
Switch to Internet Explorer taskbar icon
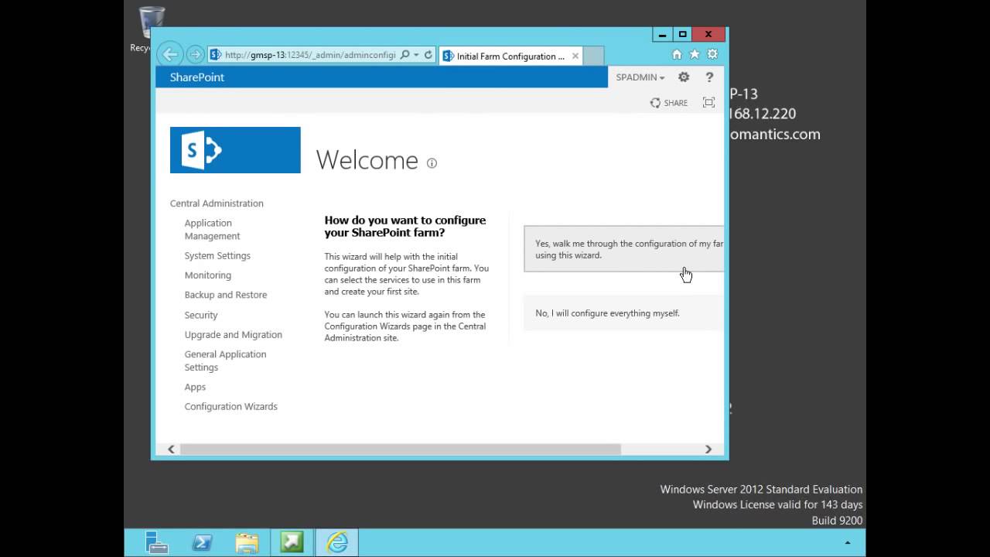pyautogui.click(x=336, y=542)
